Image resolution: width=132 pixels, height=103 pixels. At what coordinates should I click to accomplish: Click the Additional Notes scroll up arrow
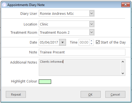[123, 62]
